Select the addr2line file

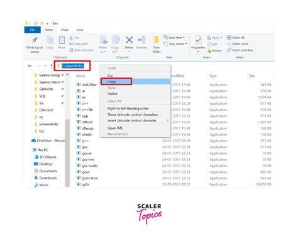pyautogui.click(x=87, y=85)
